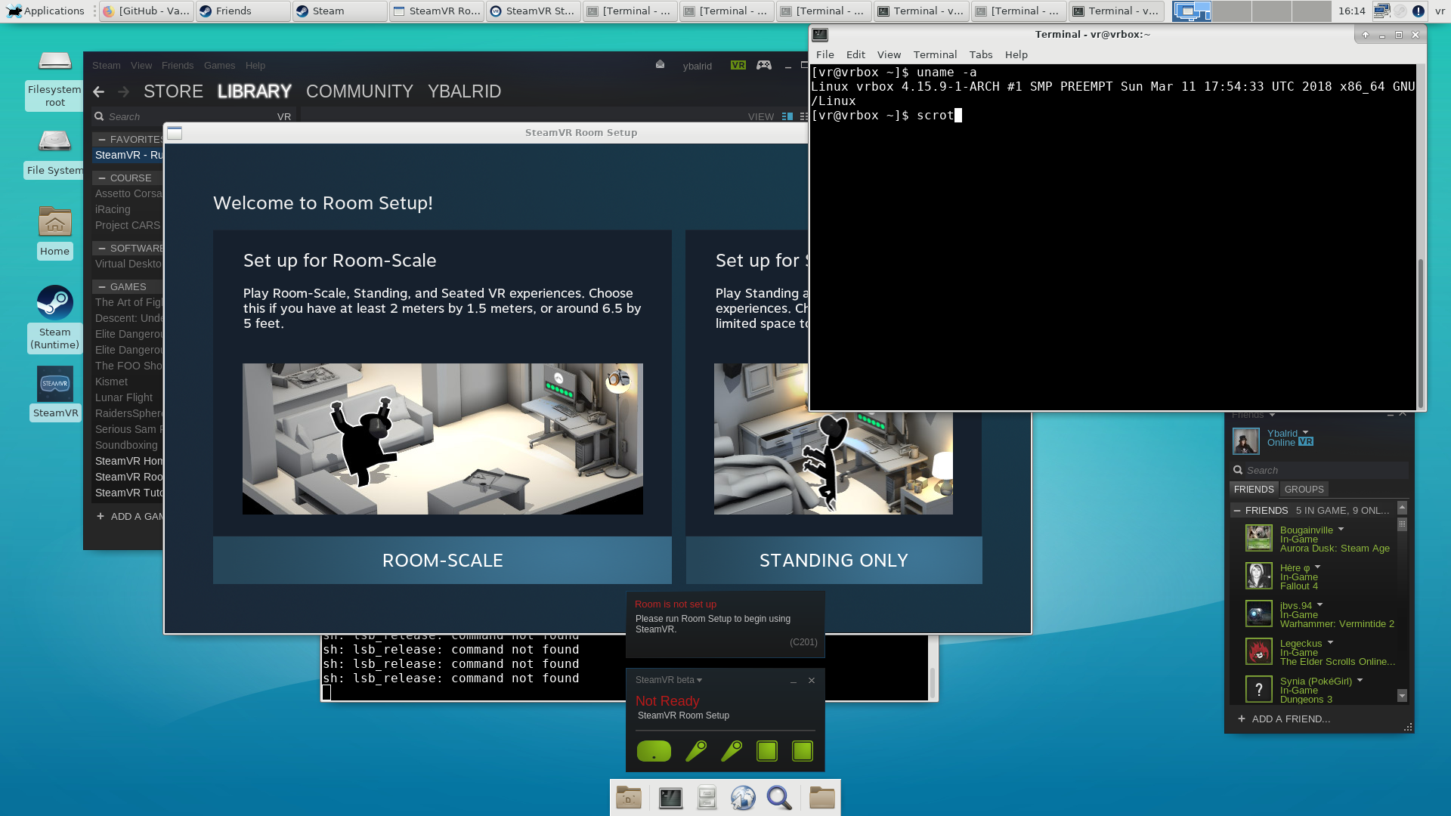Image resolution: width=1451 pixels, height=816 pixels.
Task: Collapse the FAVORITES category in Steam library
Action: [102, 140]
